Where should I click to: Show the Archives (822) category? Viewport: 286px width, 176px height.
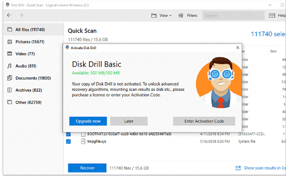[x=33, y=90]
